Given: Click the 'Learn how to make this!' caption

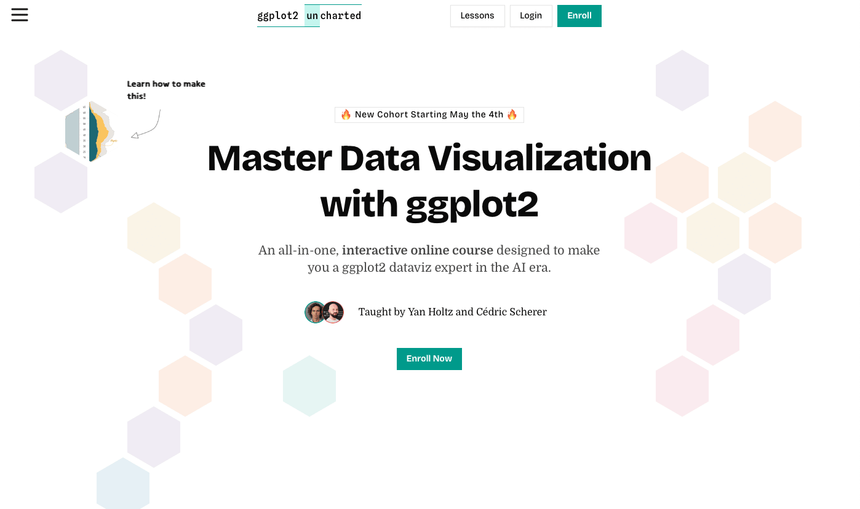Looking at the screenshot, I should tap(166, 90).
